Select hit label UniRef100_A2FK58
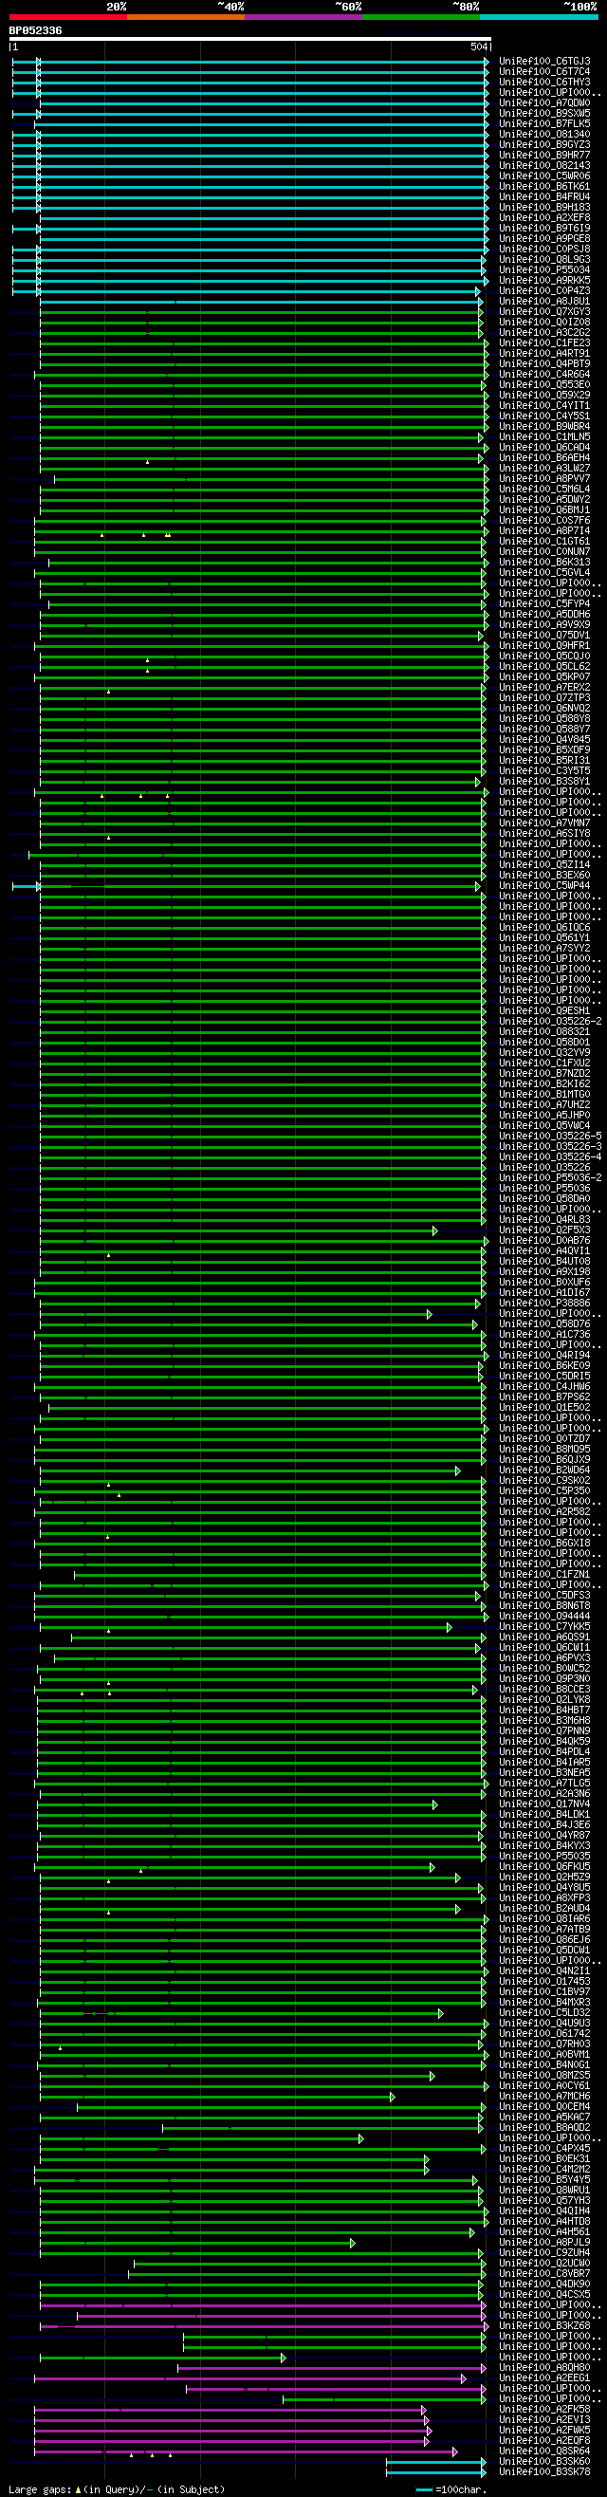This screenshot has height=2497, width=607. [x=545, y=2409]
